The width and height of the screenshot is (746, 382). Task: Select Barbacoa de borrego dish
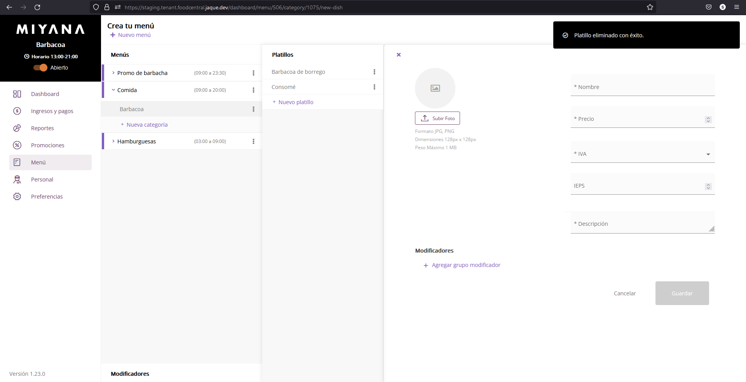tap(322, 72)
